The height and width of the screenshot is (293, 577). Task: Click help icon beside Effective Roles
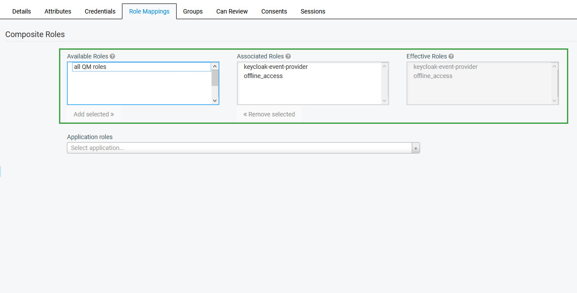[x=451, y=56]
